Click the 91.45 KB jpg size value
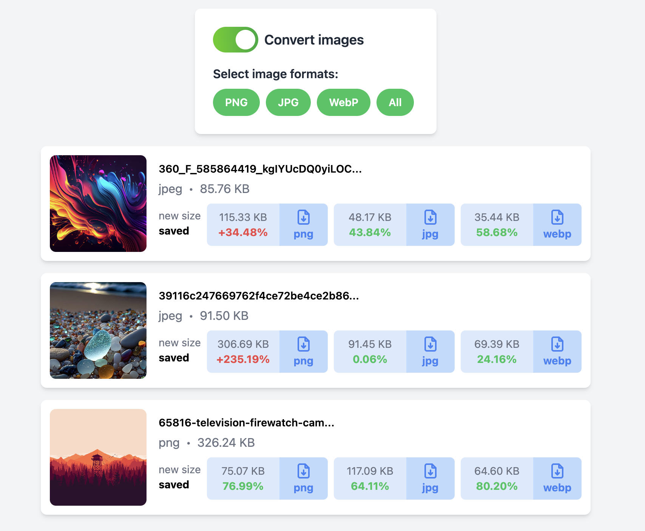The width and height of the screenshot is (645, 531). click(x=370, y=344)
